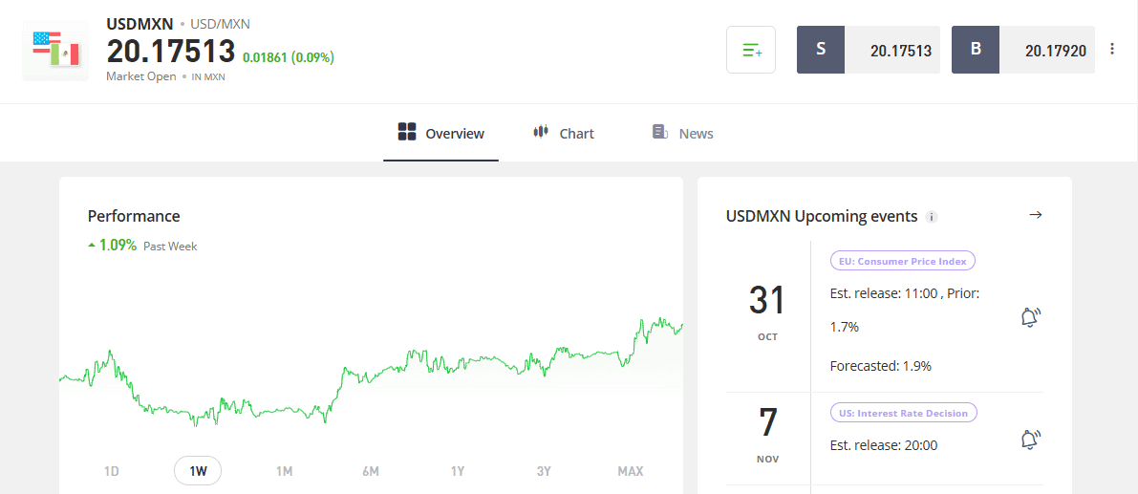
Task: Select the 3Y performance range
Action: pyautogui.click(x=544, y=471)
